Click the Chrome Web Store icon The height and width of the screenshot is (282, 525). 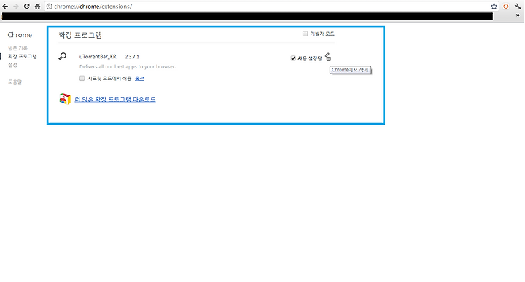[65, 99]
